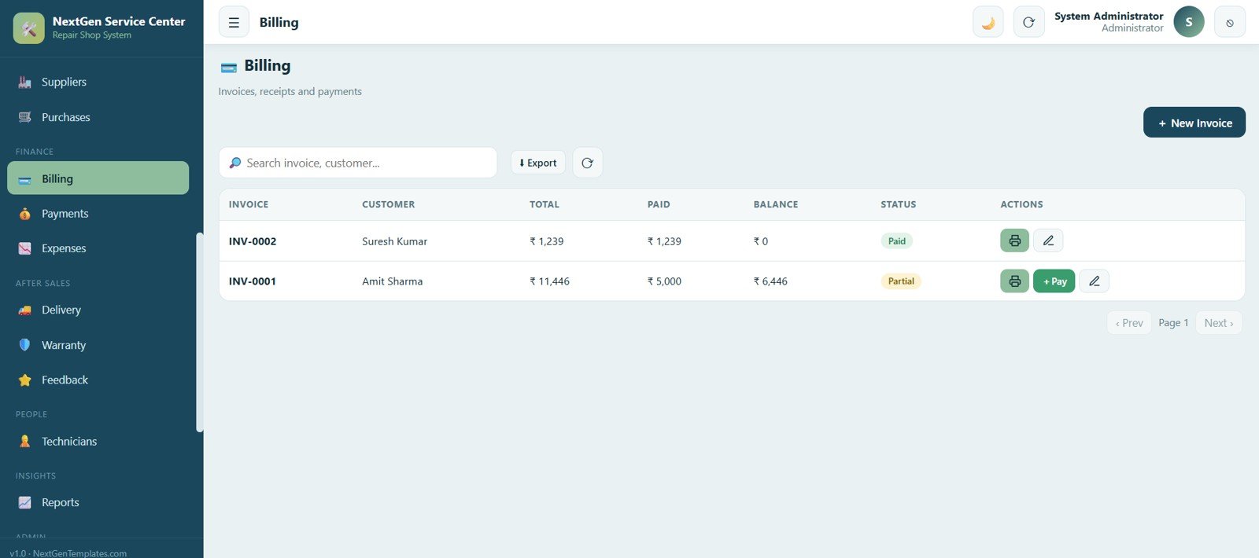Click the Suppliers icon in the sidebar
Image resolution: width=1259 pixels, height=558 pixels.
(x=25, y=82)
